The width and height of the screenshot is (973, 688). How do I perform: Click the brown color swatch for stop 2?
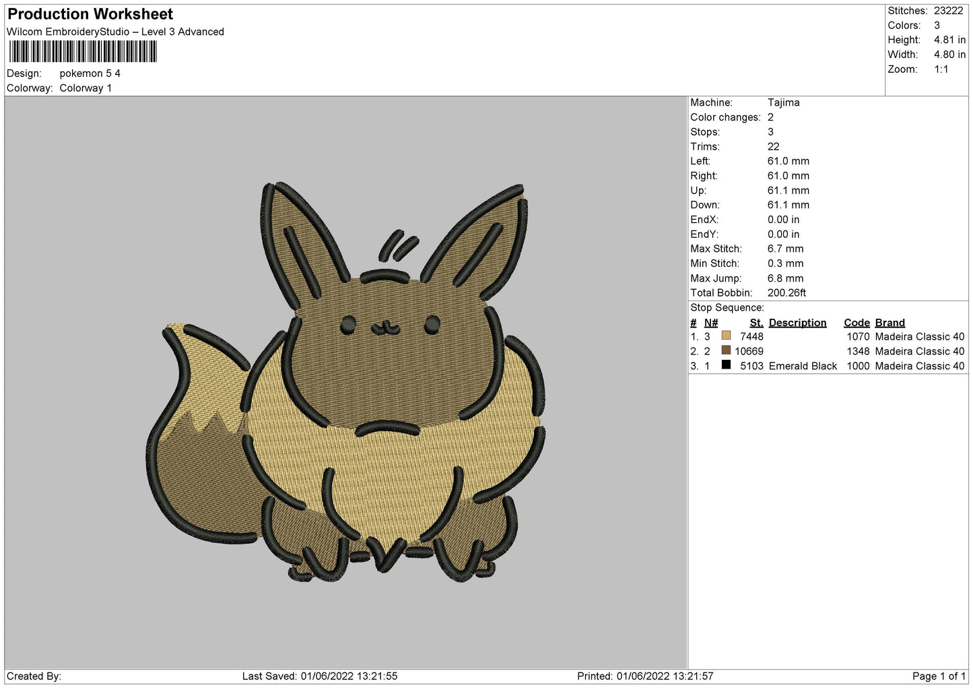tap(726, 350)
